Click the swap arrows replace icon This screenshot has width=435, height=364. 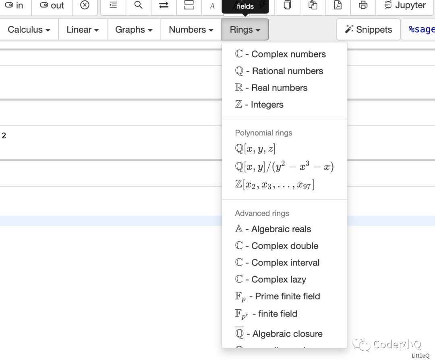tap(164, 5)
